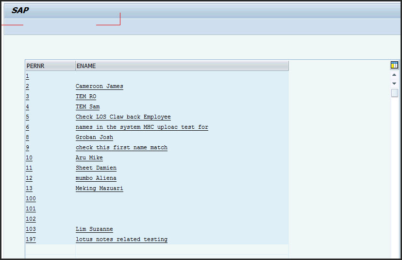Click PERNR value 6
This screenshot has height=260, width=402.
click(x=28, y=127)
